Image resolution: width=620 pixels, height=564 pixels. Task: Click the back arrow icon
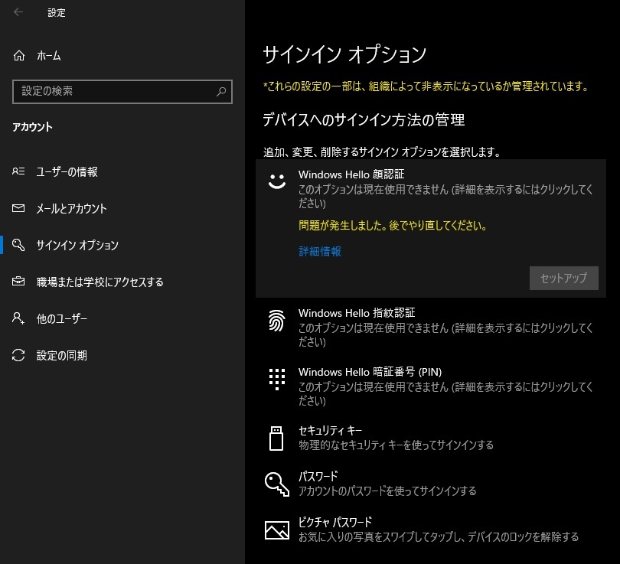tap(18, 12)
